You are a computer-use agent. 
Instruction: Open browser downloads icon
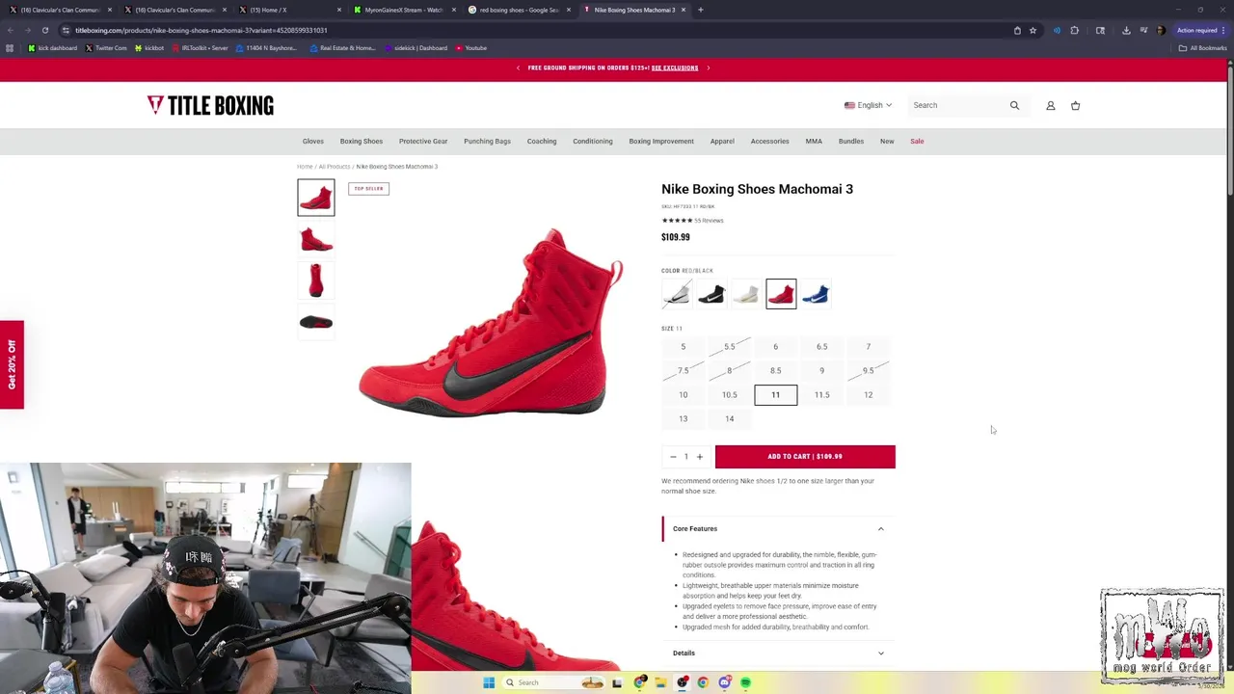tap(1126, 30)
